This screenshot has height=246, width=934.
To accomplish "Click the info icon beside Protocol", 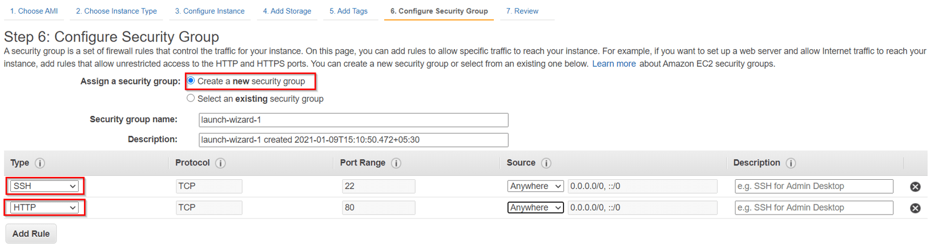I will click(220, 163).
